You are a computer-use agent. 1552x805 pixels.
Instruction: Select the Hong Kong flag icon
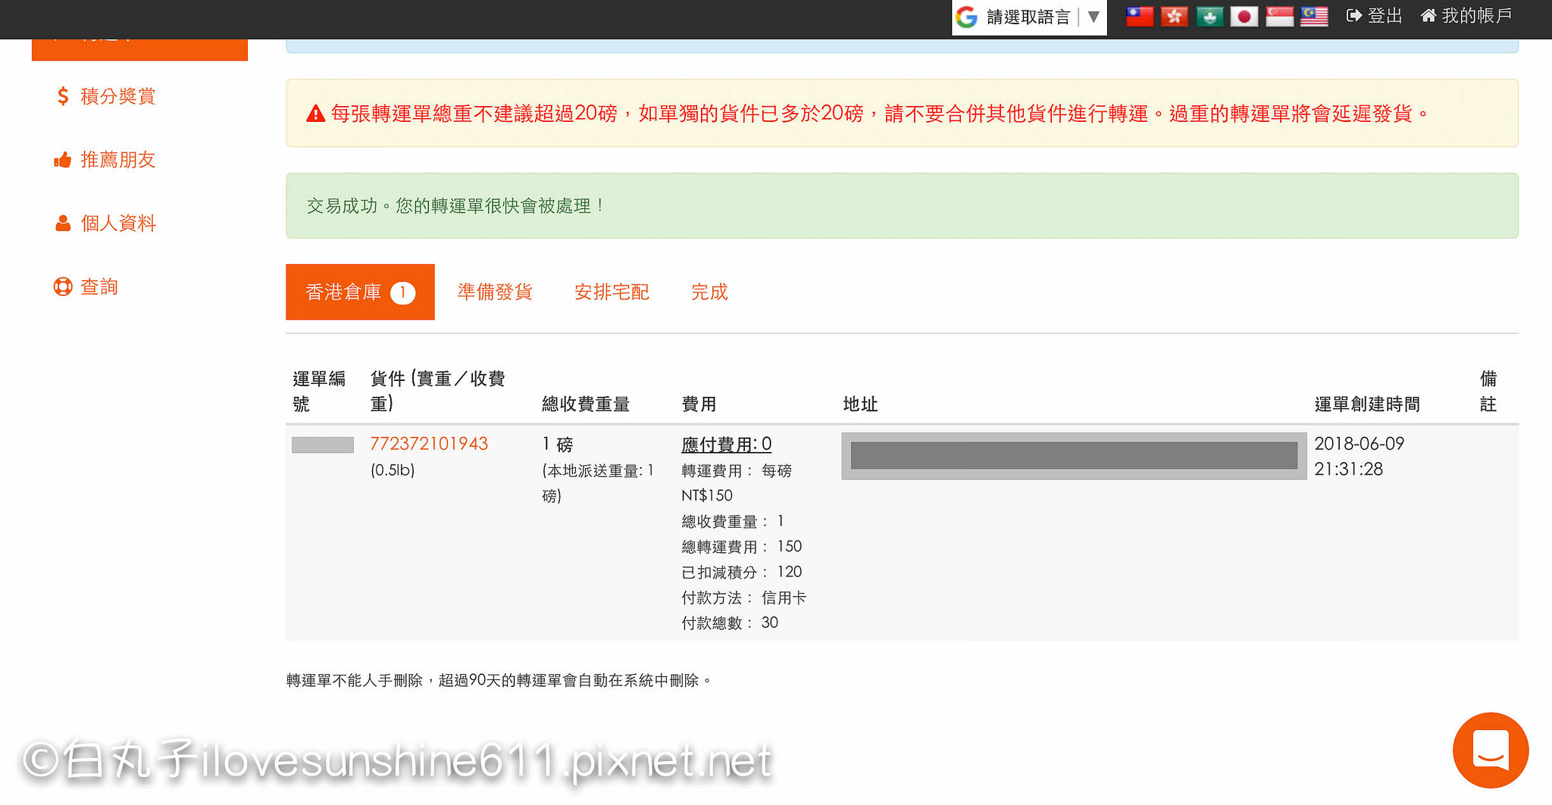(x=1174, y=17)
